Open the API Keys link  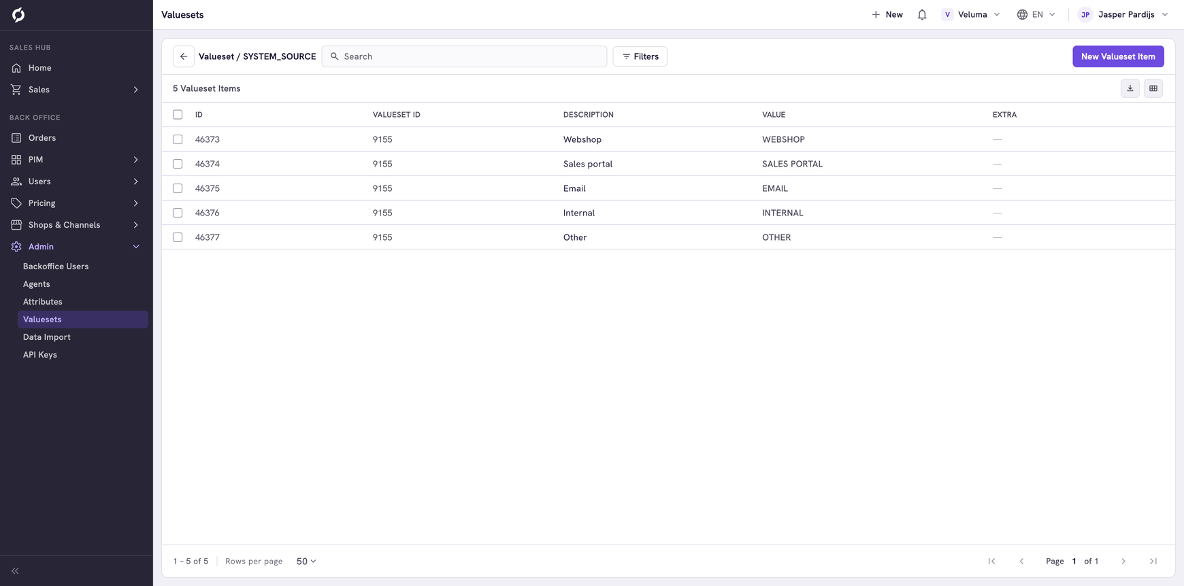40,355
